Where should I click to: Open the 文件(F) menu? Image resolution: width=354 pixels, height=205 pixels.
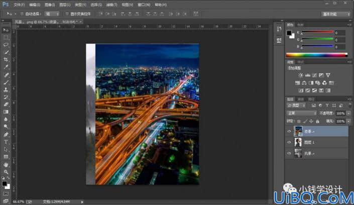pos(19,5)
